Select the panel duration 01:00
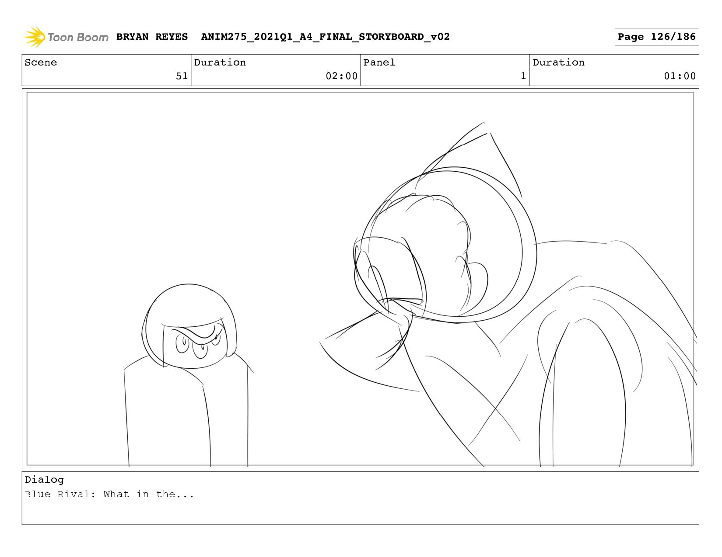The image size is (722, 557). click(680, 76)
